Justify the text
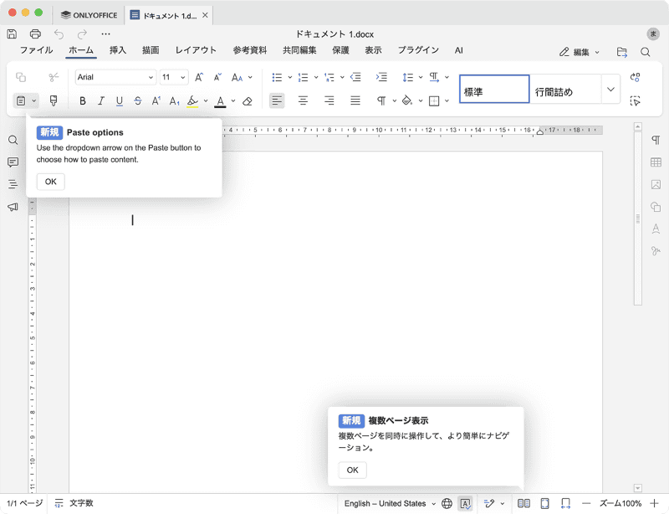669x514 pixels. [355, 100]
